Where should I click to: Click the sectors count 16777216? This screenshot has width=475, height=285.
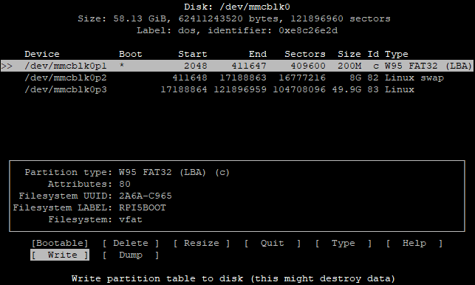click(302, 78)
